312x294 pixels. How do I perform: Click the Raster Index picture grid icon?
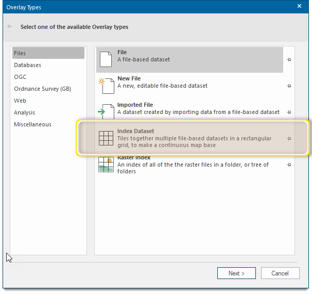click(x=106, y=165)
